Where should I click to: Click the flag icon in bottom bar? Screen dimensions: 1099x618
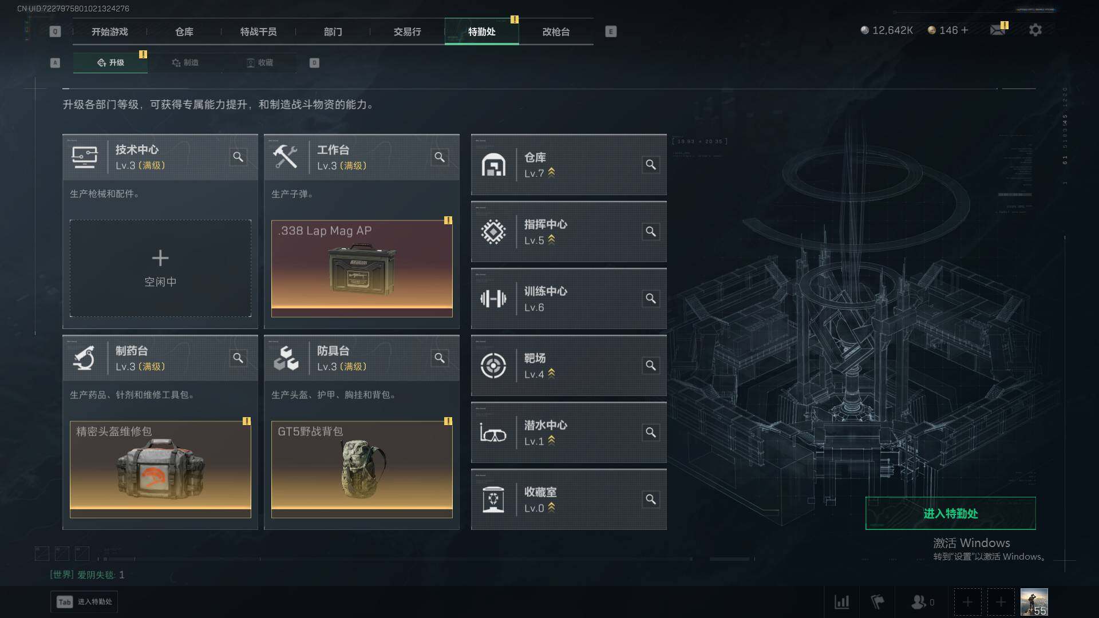877,602
